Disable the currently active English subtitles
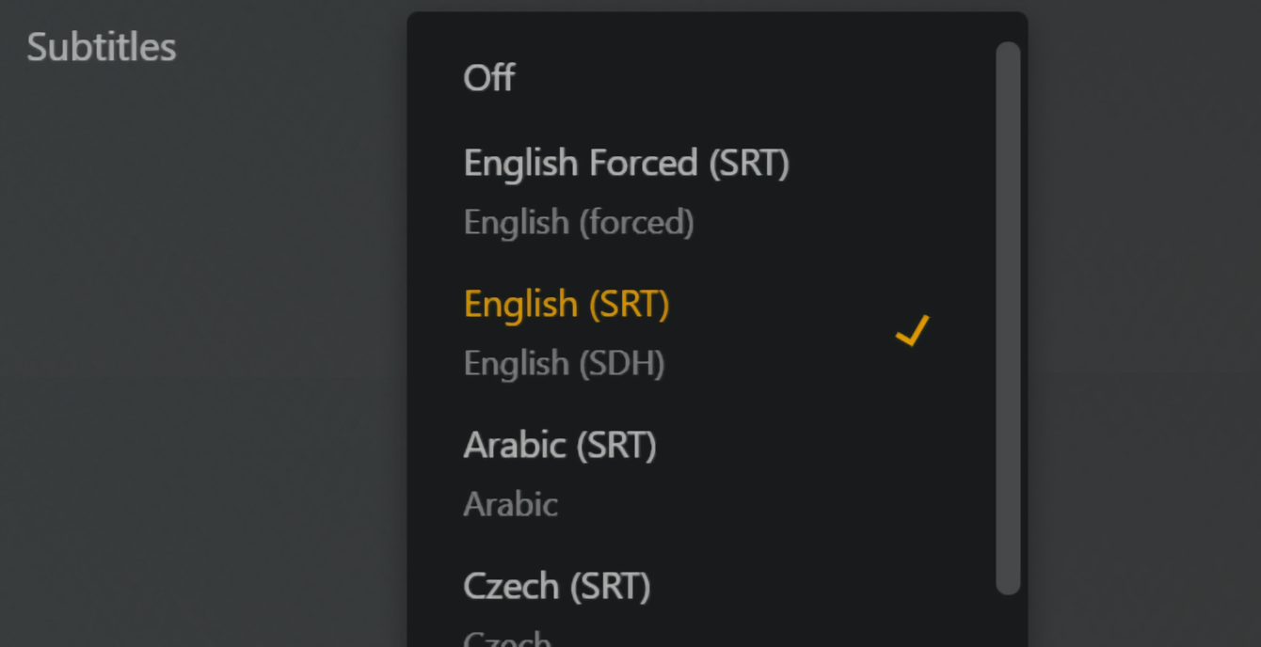This screenshot has height=647, width=1261. [488, 78]
